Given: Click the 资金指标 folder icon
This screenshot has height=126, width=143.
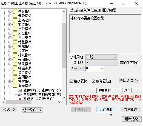Looking at the screenshot, I should pyautogui.click(x=15, y=73).
